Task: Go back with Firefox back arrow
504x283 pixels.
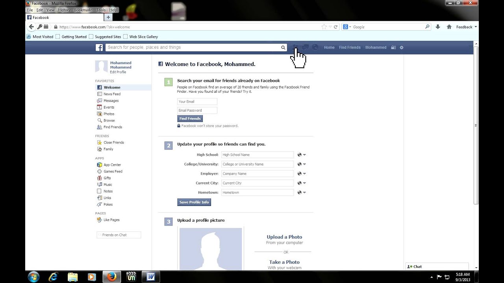Action: coord(31,27)
